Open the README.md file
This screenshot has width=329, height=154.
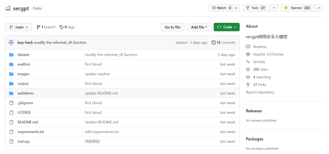28,122
